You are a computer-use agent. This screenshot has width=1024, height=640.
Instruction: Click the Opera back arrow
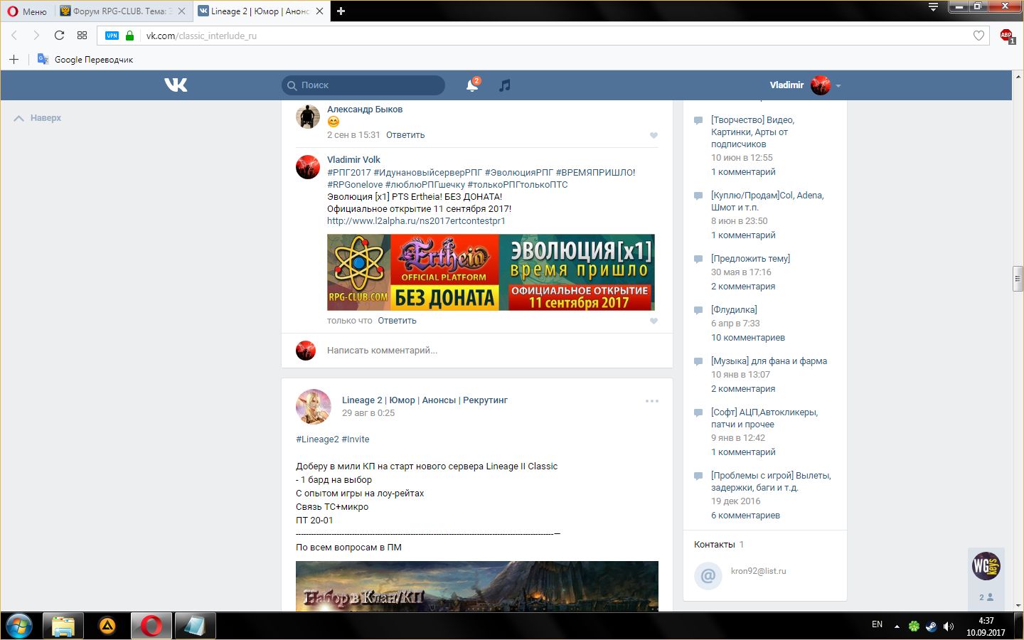coord(14,36)
